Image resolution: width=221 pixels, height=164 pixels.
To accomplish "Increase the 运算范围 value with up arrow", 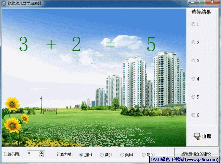I will (x=42, y=152).
